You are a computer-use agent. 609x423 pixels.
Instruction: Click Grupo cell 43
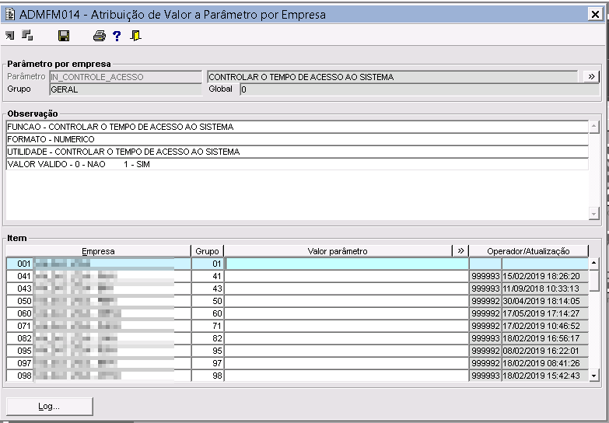208,288
